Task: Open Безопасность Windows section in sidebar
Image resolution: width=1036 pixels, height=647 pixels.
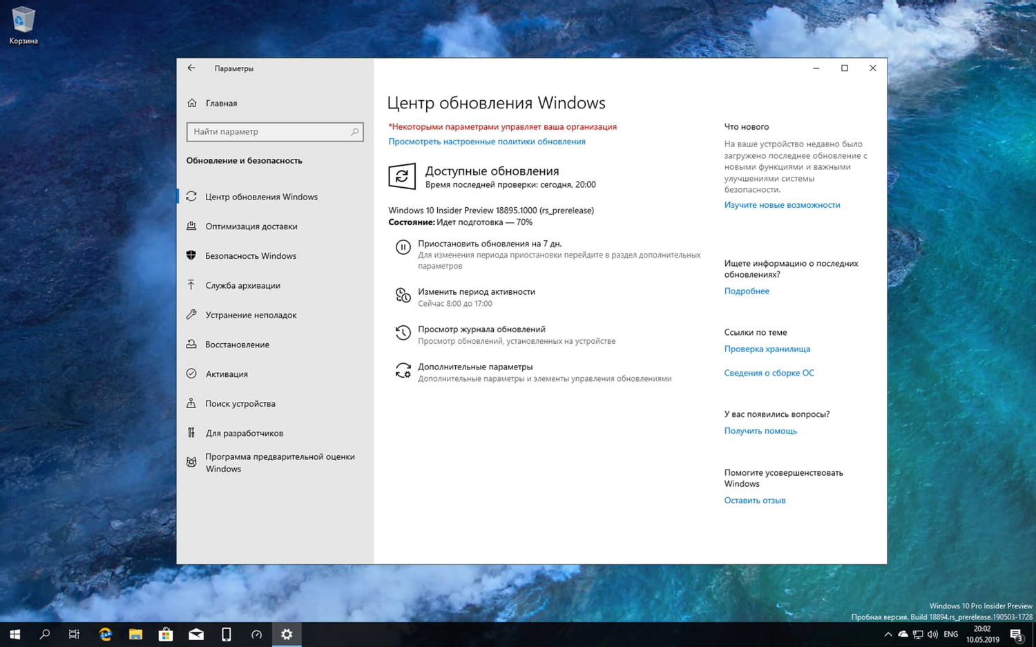Action: [251, 255]
